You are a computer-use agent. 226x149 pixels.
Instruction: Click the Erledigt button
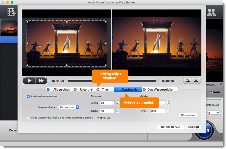(x=193, y=127)
